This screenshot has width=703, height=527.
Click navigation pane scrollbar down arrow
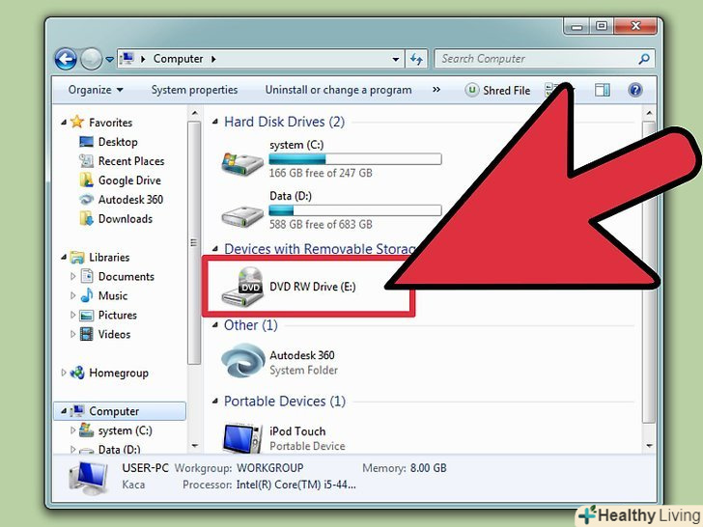pyautogui.click(x=194, y=446)
